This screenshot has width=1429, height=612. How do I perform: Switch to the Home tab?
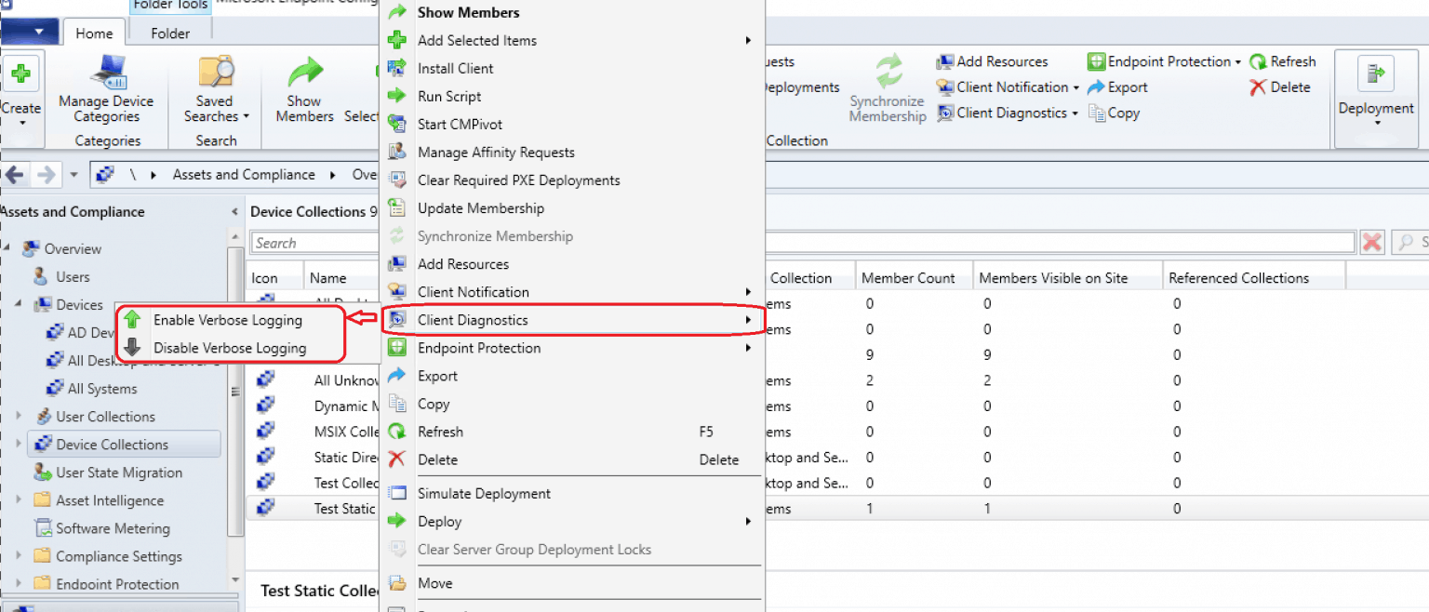[93, 33]
